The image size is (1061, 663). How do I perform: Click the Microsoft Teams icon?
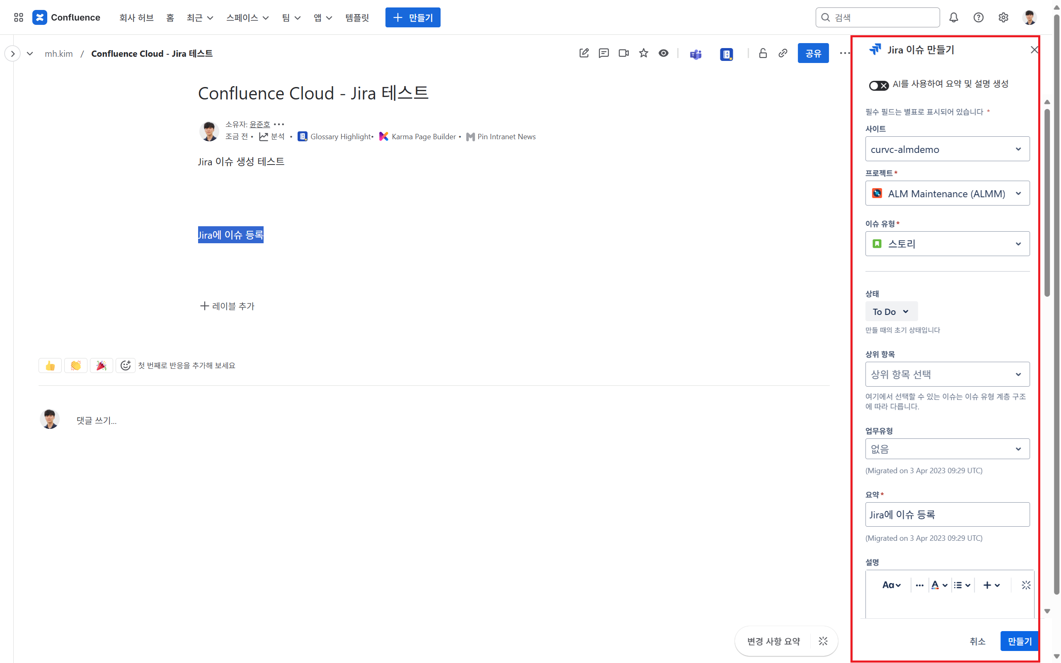695,54
